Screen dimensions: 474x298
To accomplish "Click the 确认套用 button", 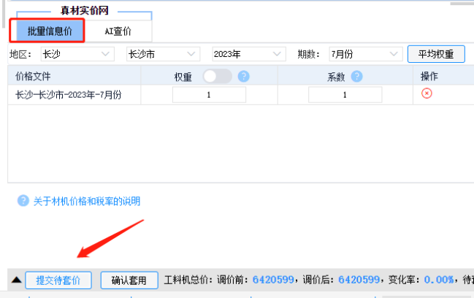I will tap(129, 280).
